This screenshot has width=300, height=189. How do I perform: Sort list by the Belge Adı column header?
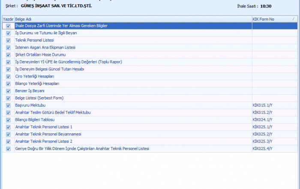(129, 19)
